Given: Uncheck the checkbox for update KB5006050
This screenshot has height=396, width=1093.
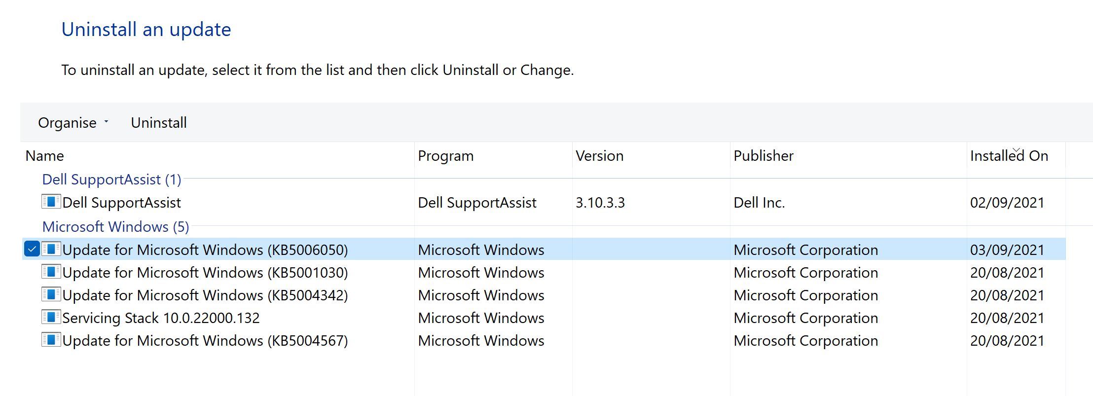Looking at the screenshot, I should [x=32, y=249].
